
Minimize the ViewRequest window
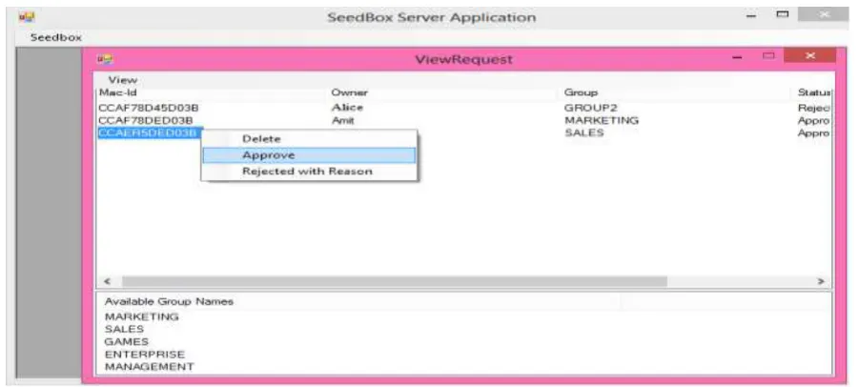[738, 57]
